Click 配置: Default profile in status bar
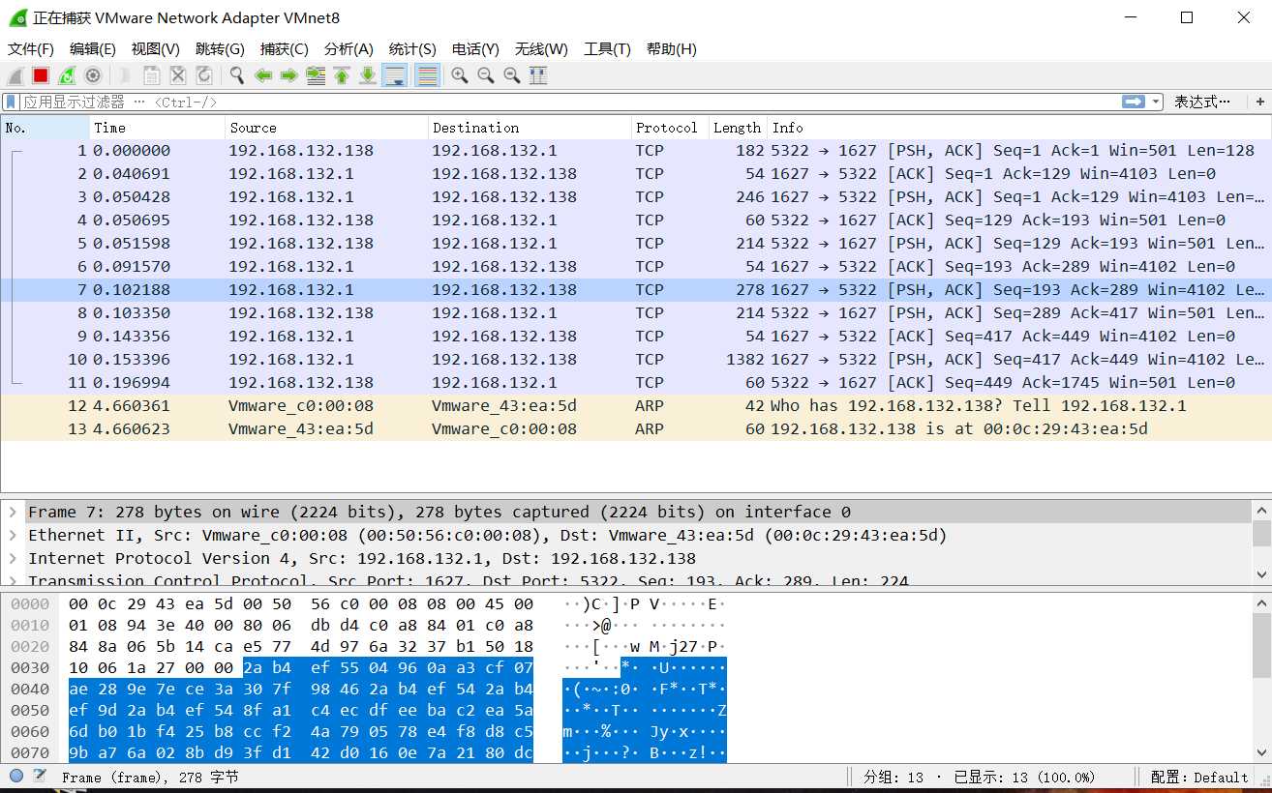This screenshot has height=793, width=1272. [x=1199, y=777]
